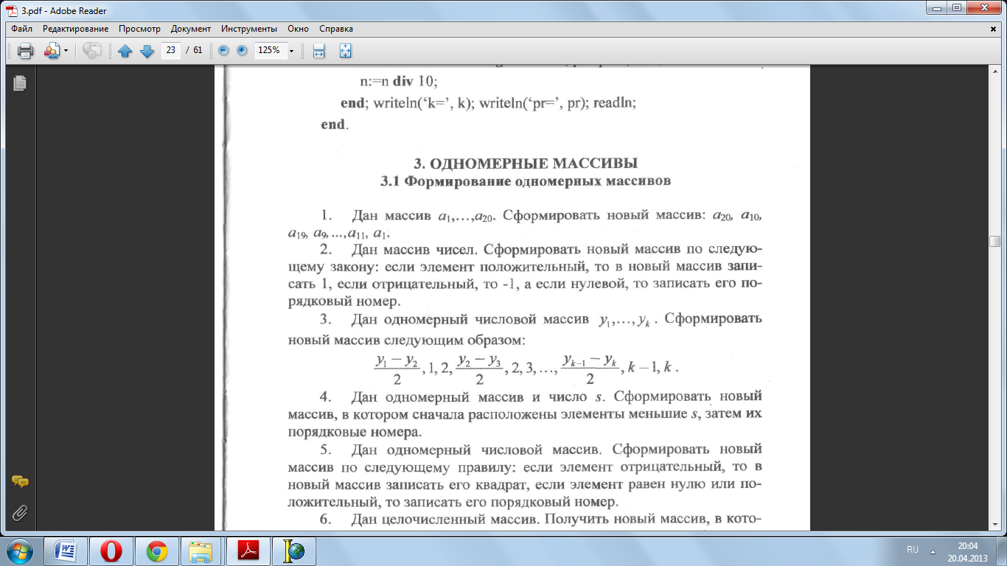Open Microsoft Word from the taskbar
This screenshot has width=1007, height=566.
(66, 551)
